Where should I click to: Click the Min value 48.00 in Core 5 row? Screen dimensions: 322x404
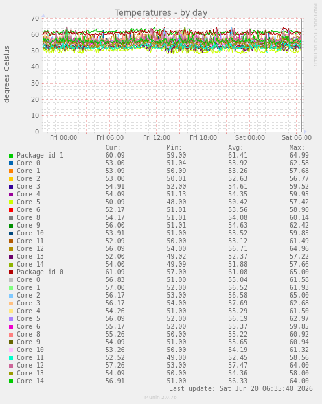pos(176,202)
